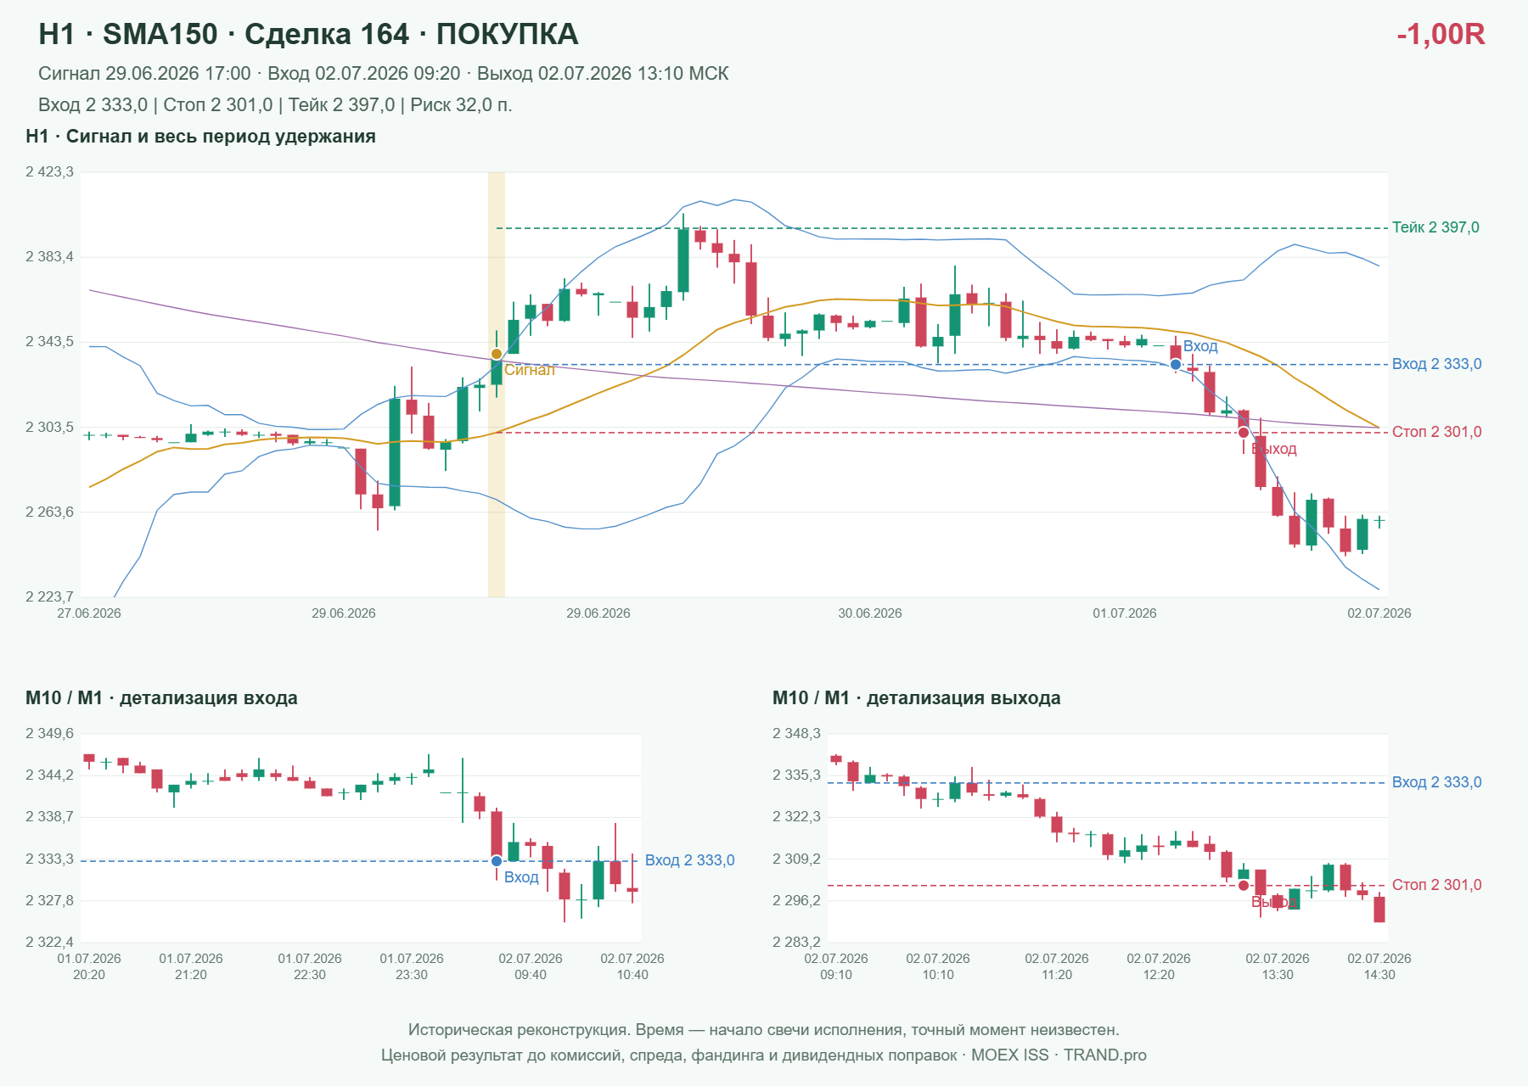Viewport: 1528px width, 1086px height.
Task: Click the entry chart time label 10:40
Action: tap(632, 975)
